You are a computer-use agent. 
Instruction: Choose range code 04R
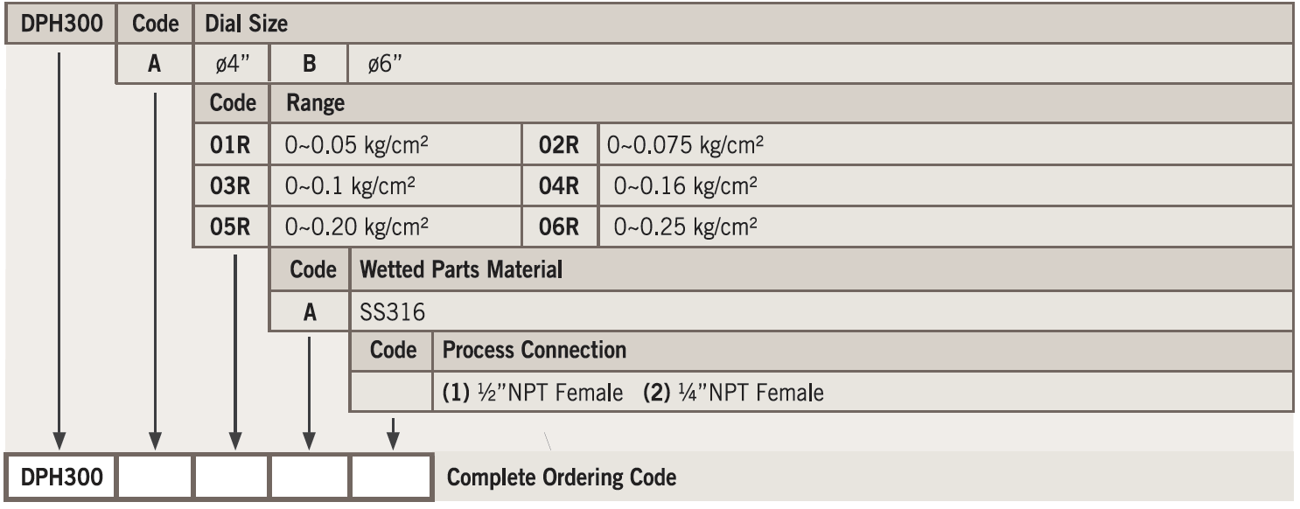[x=560, y=185]
